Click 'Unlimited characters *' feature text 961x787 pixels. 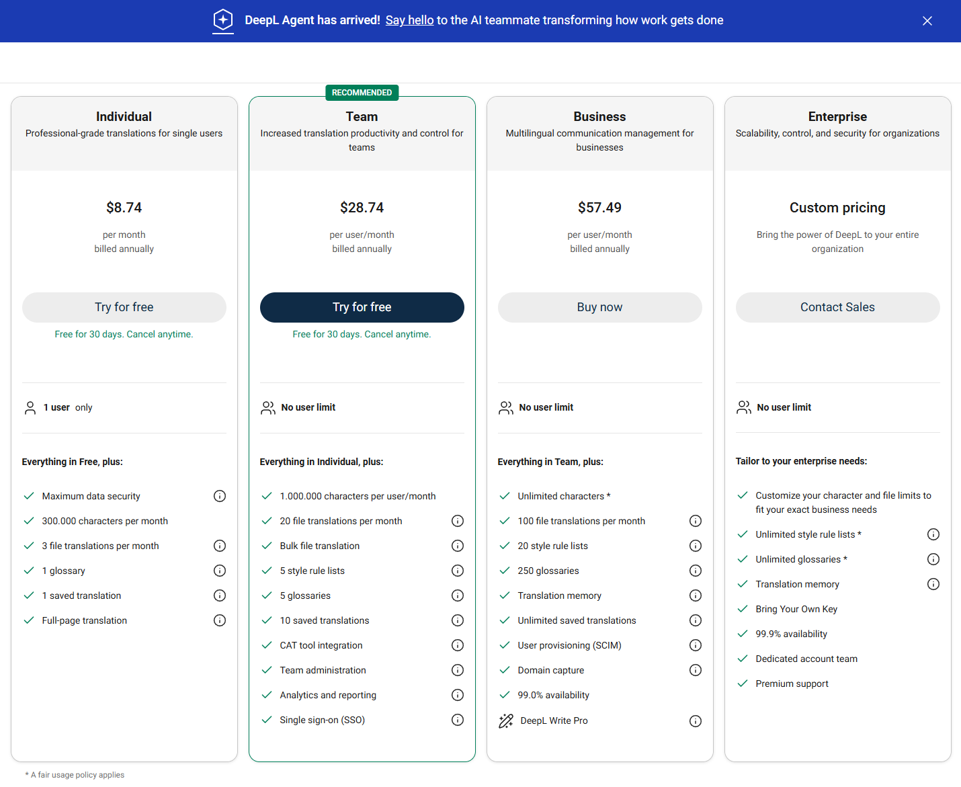click(565, 496)
